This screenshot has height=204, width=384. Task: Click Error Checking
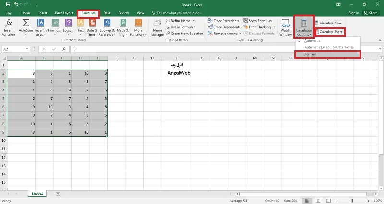click(x=257, y=27)
